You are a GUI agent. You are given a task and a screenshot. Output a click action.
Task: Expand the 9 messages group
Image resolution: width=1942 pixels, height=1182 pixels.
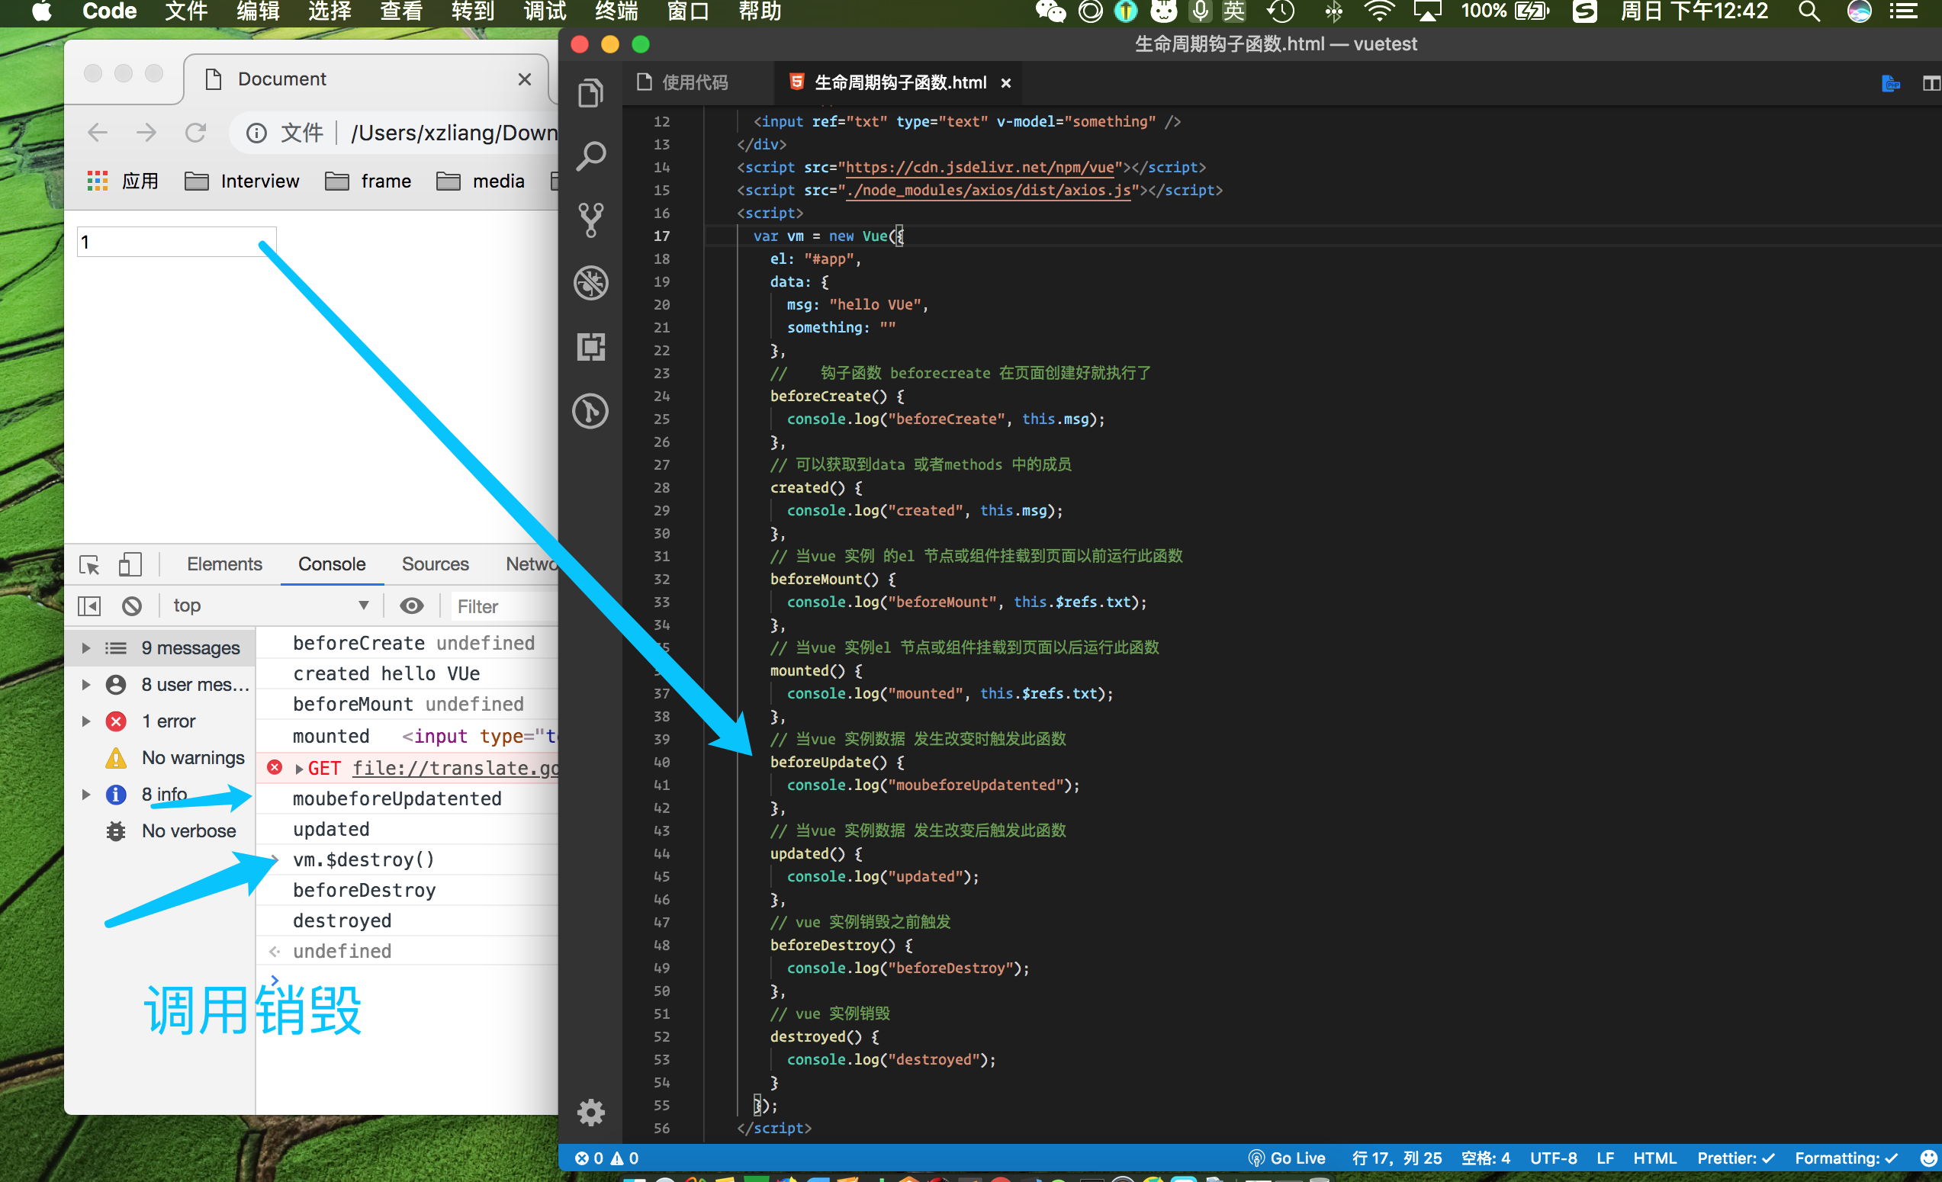pos(86,647)
